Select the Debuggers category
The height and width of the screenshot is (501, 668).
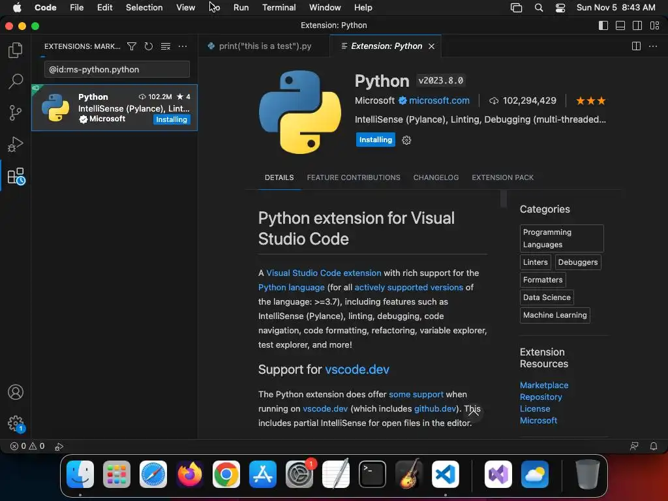point(578,262)
